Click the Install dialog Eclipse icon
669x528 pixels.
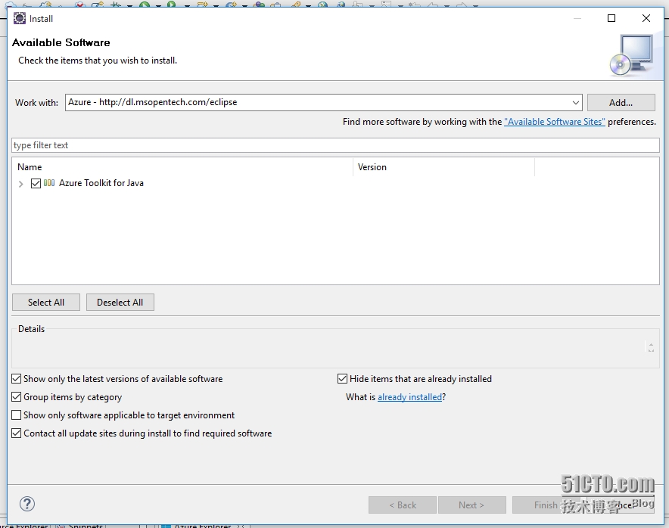(20, 19)
